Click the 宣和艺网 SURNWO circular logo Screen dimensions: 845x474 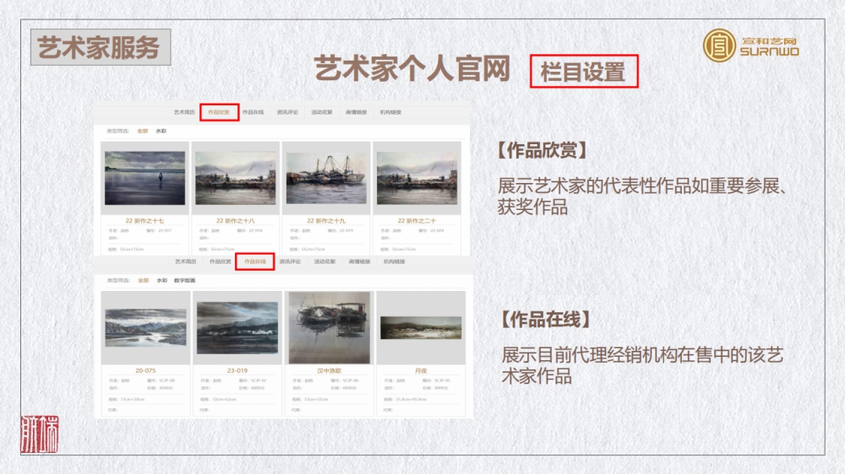point(719,46)
